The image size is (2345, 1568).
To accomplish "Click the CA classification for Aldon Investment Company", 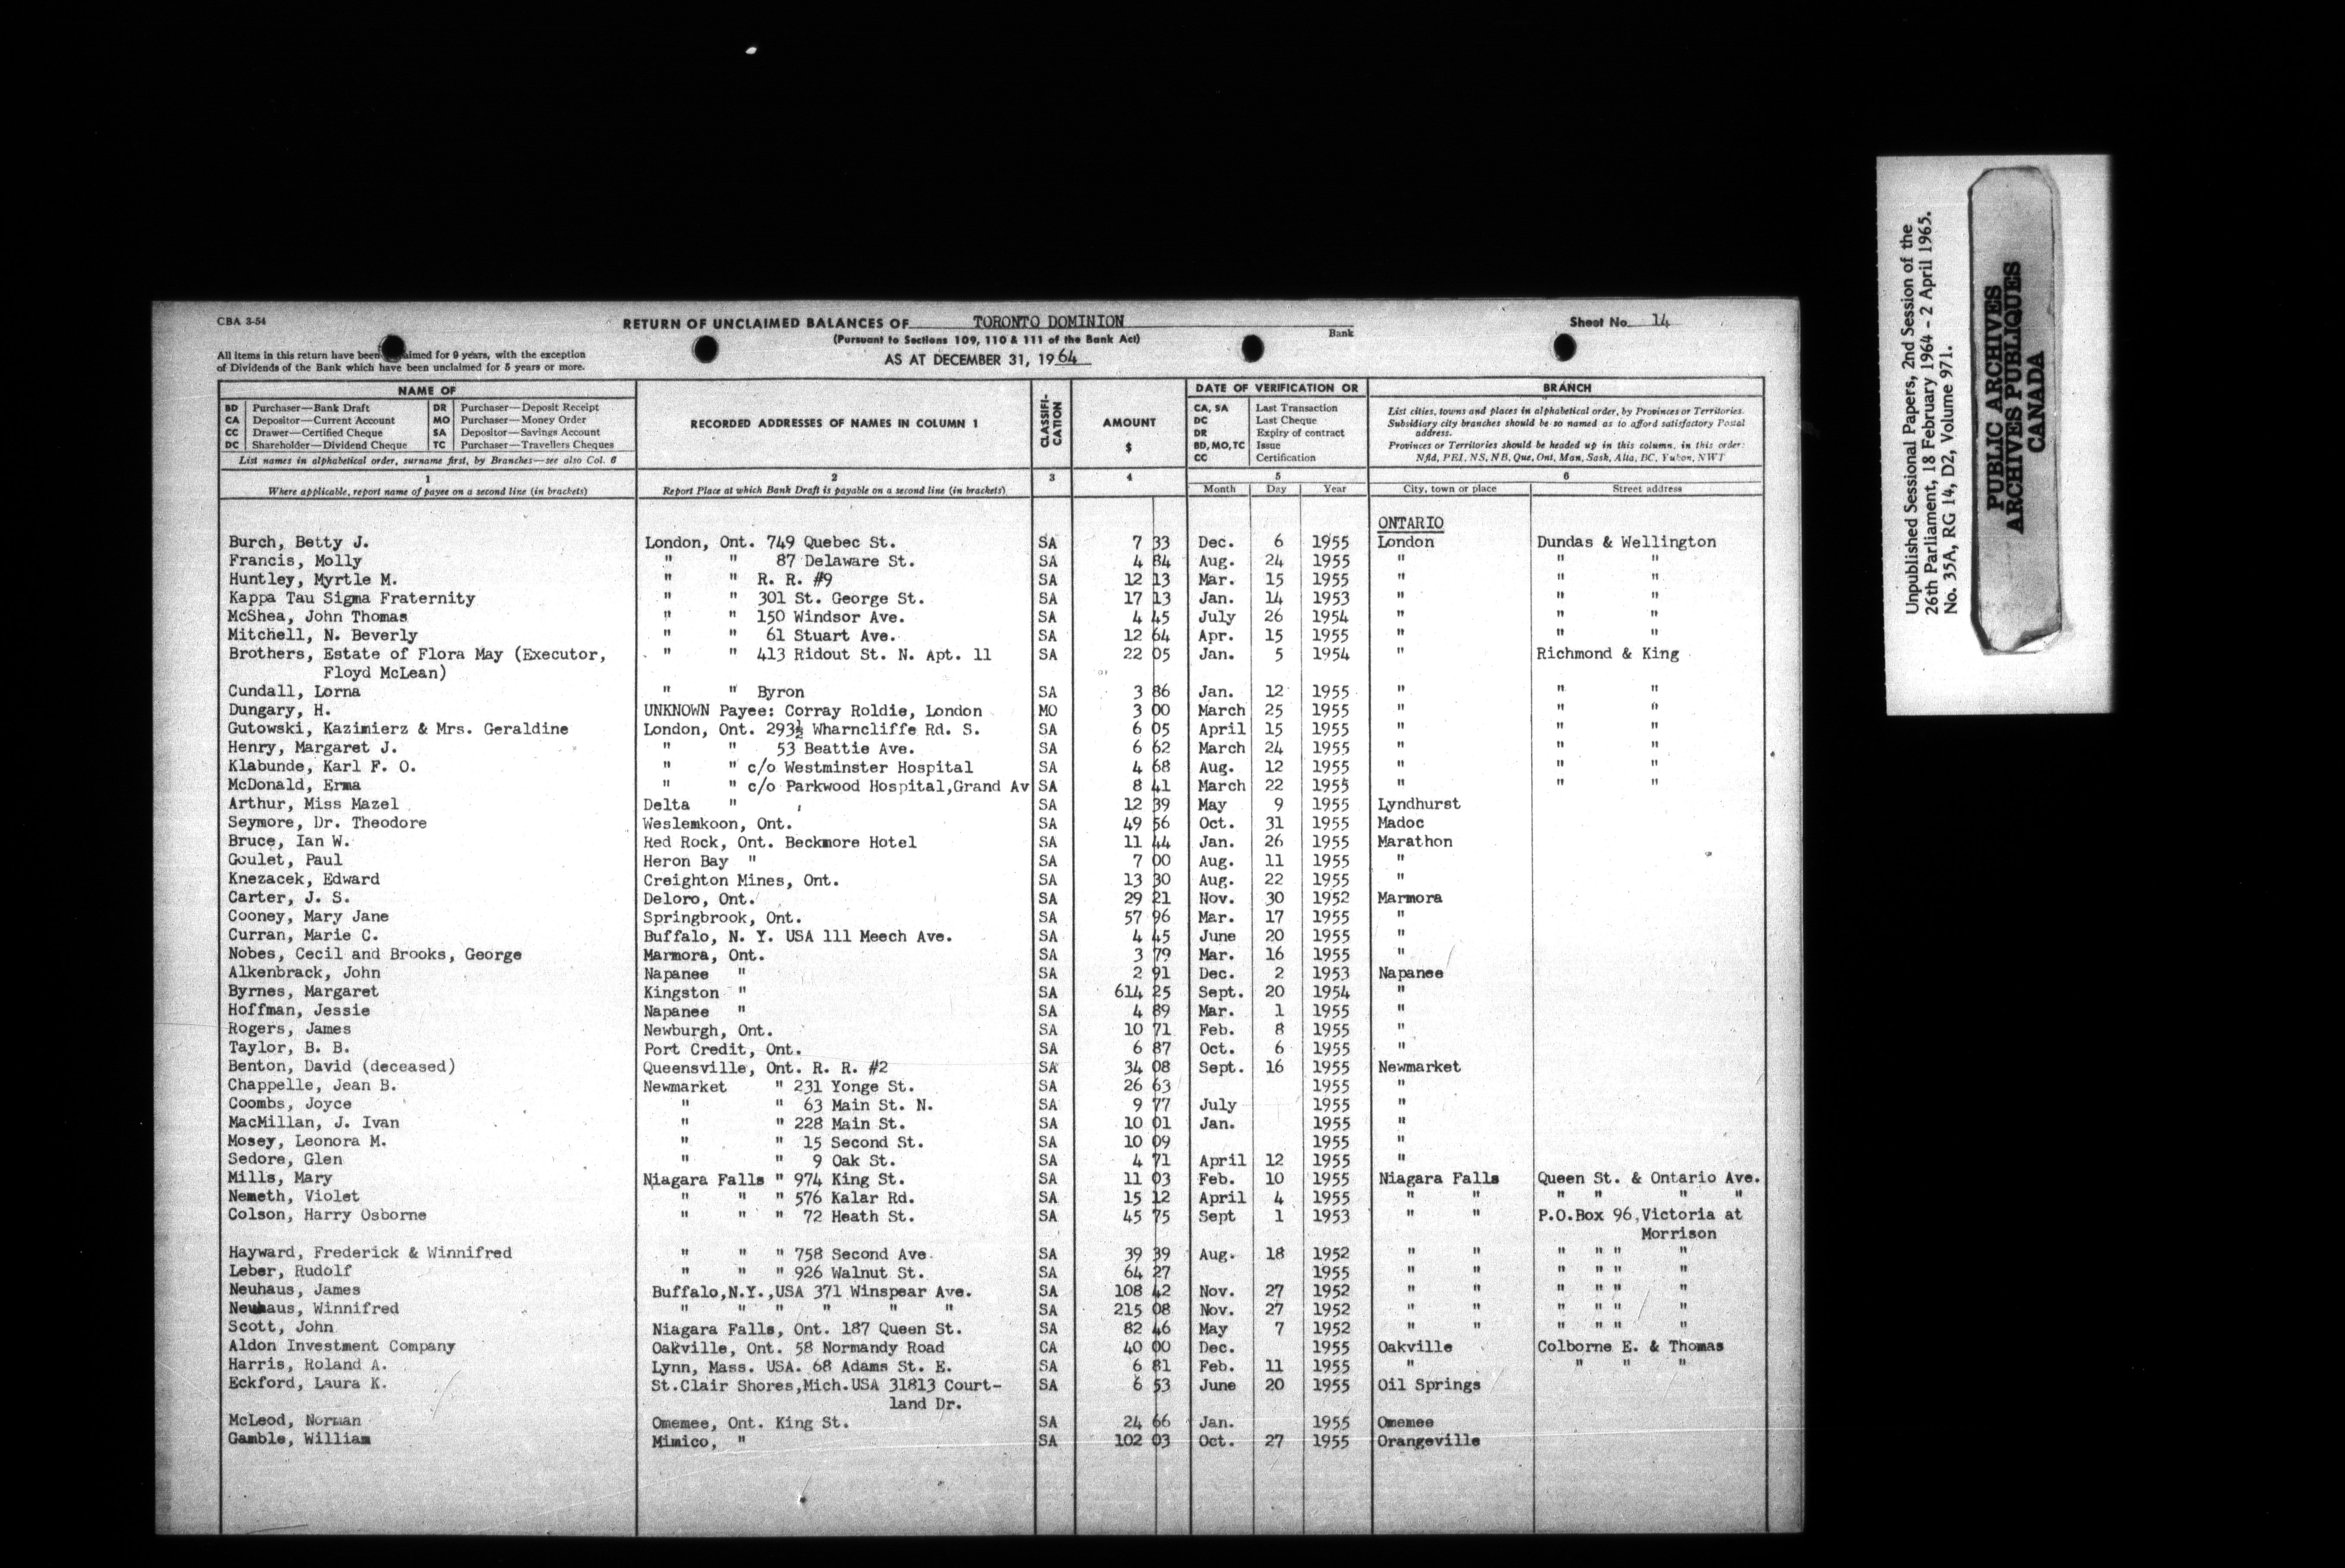I will (1048, 1347).
